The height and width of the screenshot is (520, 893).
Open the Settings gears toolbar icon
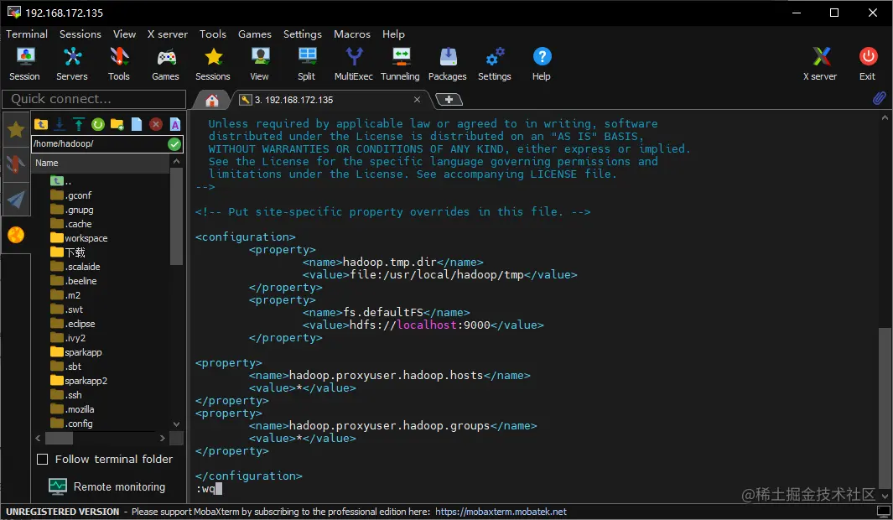pyautogui.click(x=495, y=64)
